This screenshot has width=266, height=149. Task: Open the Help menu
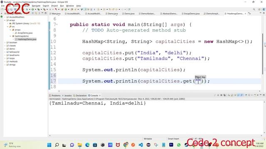[x=79, y=6]
